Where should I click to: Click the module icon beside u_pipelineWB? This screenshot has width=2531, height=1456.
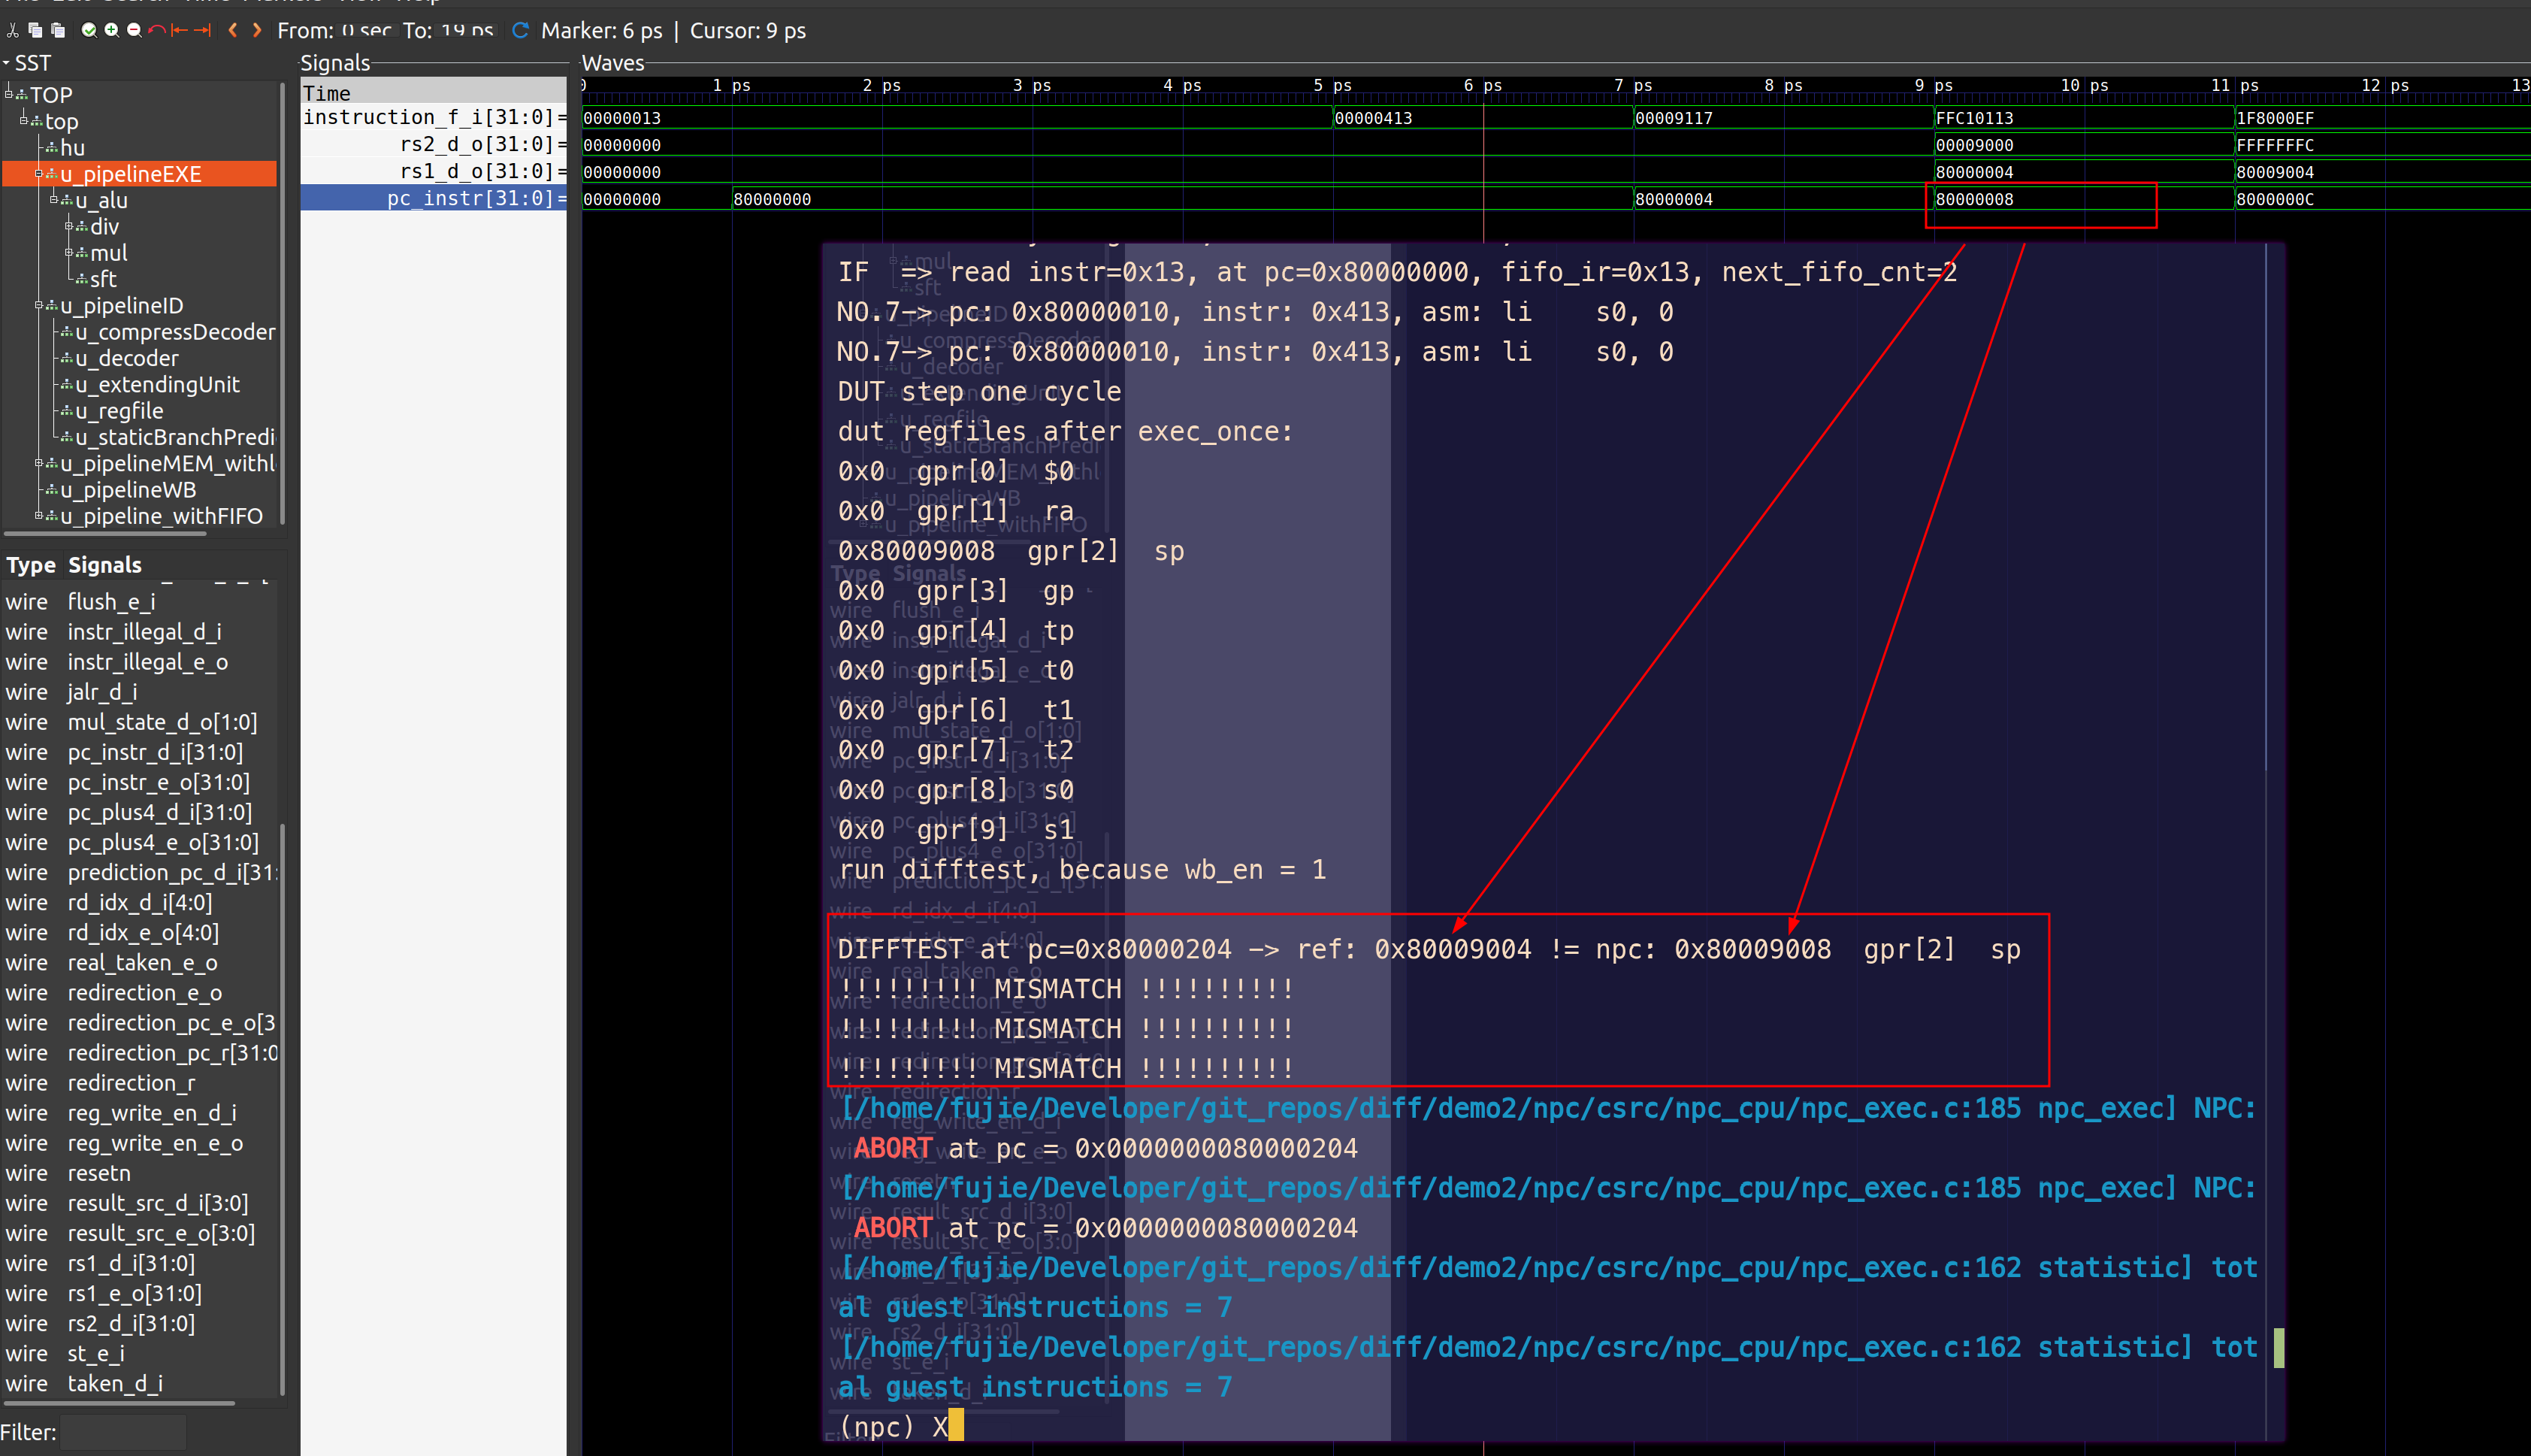point(52,491)
